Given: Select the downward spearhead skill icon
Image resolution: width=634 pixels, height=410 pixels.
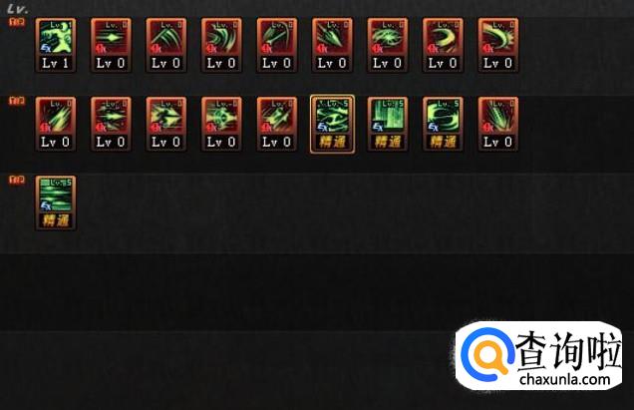Looking at the screenshot, I should click(x=332, y=45).
